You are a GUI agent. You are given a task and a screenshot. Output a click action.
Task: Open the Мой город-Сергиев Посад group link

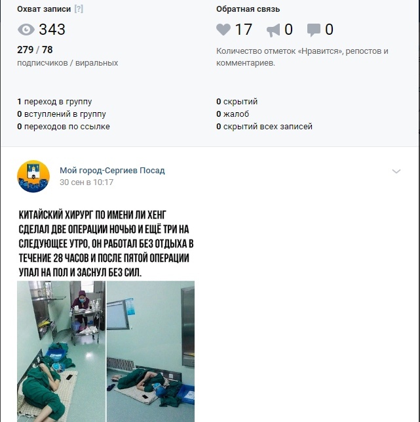point(112,171)
